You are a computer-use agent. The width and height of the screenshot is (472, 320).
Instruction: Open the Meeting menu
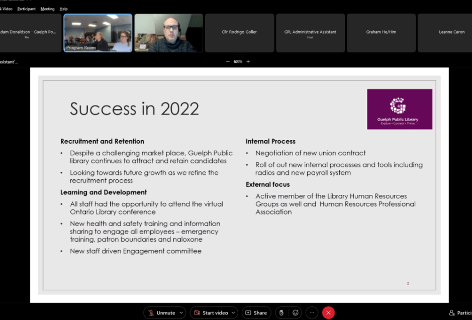pyautogui.click(x=47, y=9)
